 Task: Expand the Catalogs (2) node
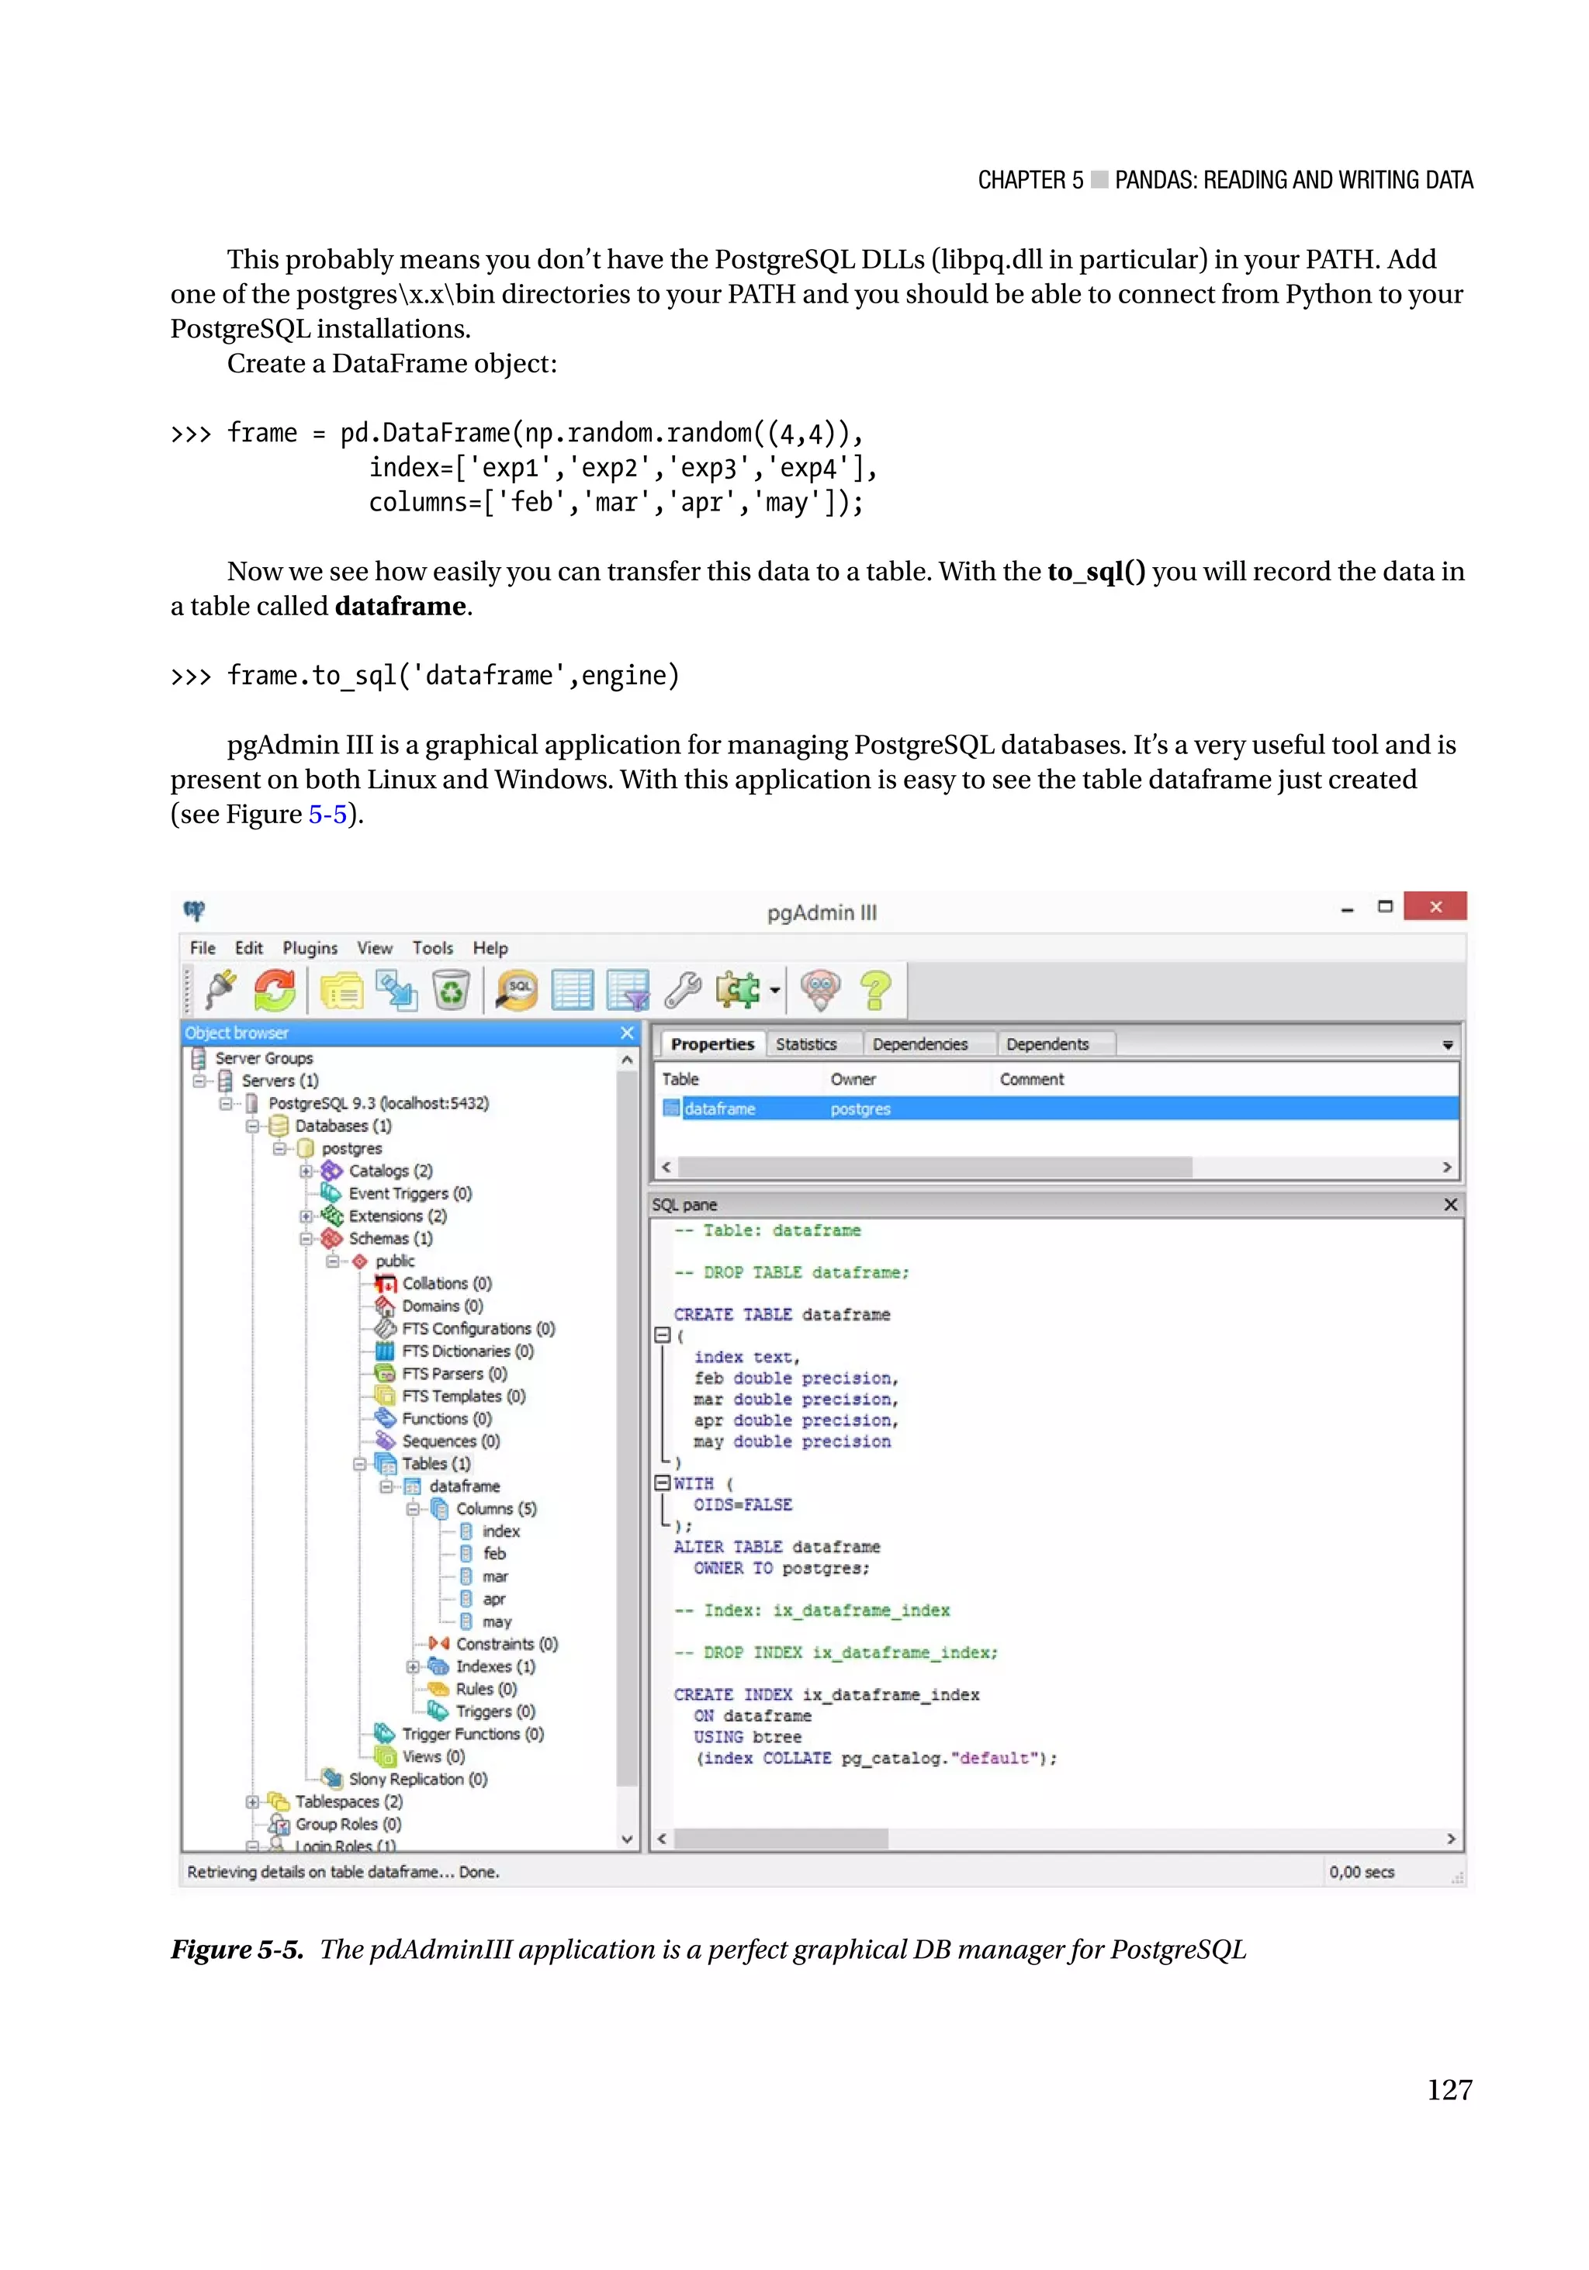coord(306,1171)
